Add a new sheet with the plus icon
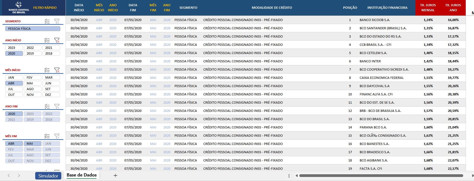The height and width of the screenshot is (181, 474). coord(115,175)
